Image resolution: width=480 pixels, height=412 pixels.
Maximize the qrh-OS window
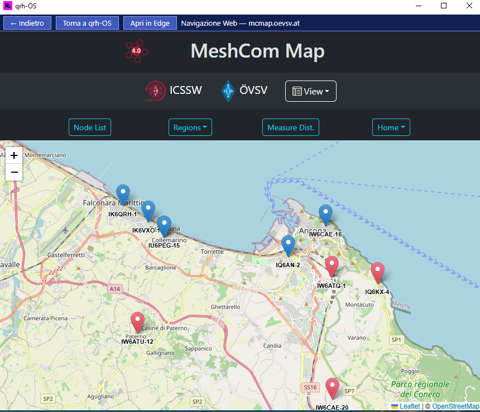point(444,6)
